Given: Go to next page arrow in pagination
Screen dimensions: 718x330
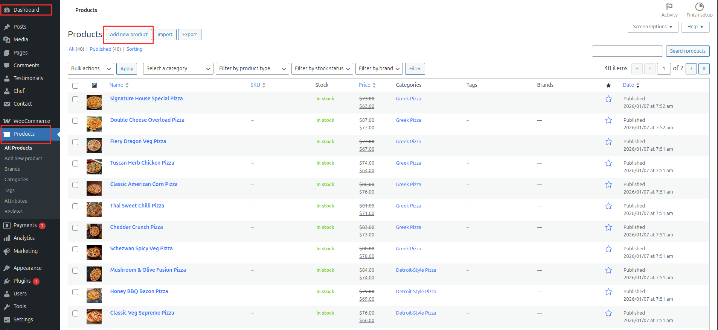Looking at the screenshot, I should tap(691, 68).
